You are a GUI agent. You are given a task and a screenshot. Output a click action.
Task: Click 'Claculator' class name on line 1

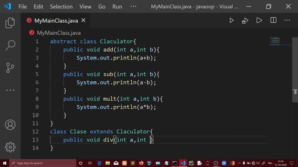point(116,41)
